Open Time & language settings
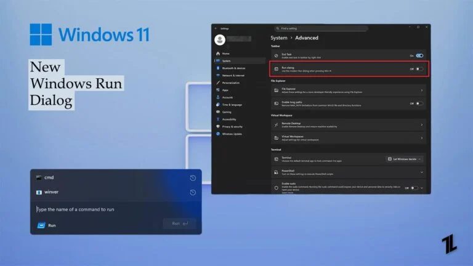This screenshot has width=473, height=266. [232, 105]
